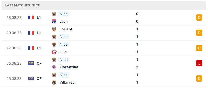
Task: Select the Lorient team name
Action: [66, 29]
